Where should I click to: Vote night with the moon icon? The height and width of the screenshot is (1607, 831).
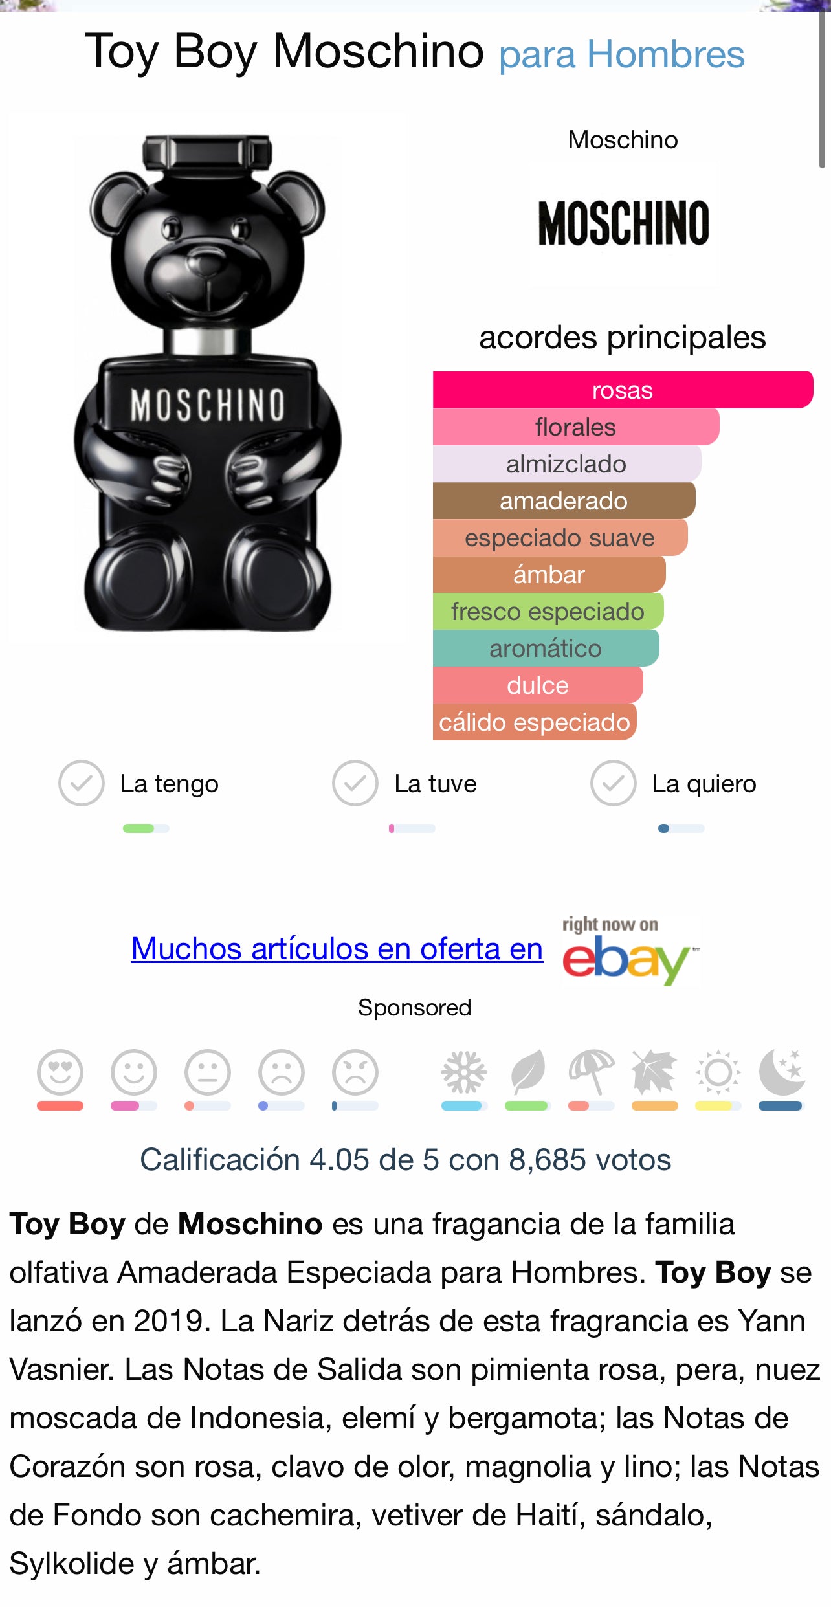click(x=781, y=1072)
